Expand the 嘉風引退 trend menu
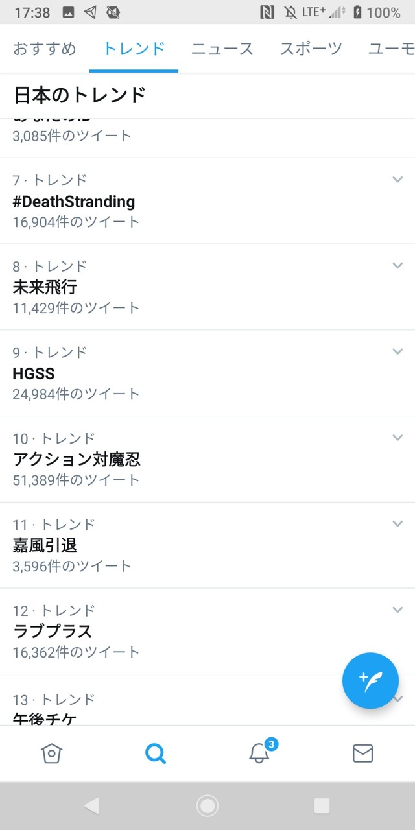Viewport: 415px width, 830px height. point(397,524)
